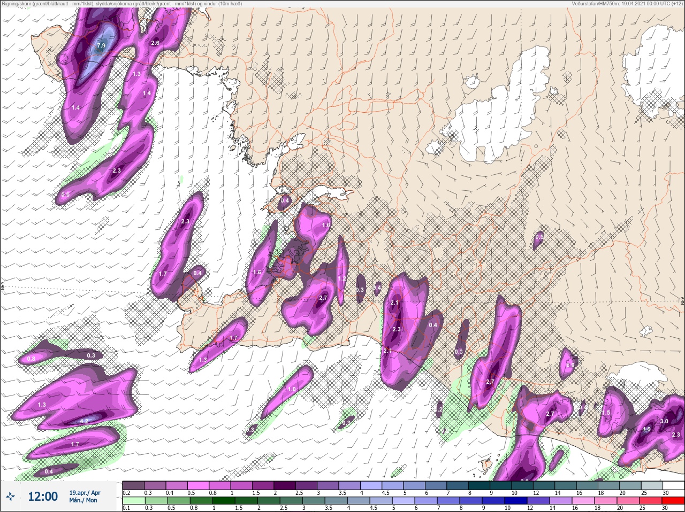This screenshot has height=512, width=685.
Task: Click the wind compass icon beside 12:00
Action: pos(11,497)
